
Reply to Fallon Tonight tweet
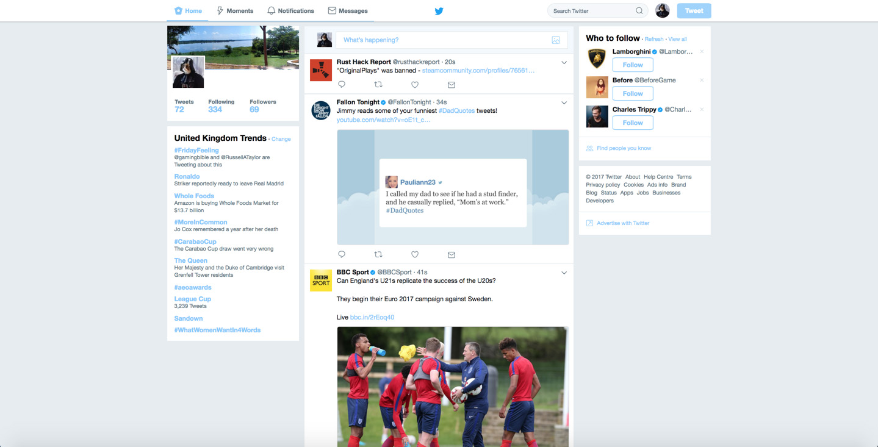point(342,254)
